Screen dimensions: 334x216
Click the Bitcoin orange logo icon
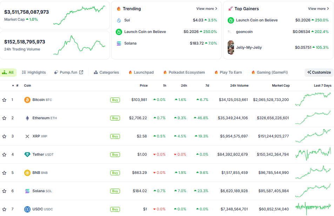27,100
